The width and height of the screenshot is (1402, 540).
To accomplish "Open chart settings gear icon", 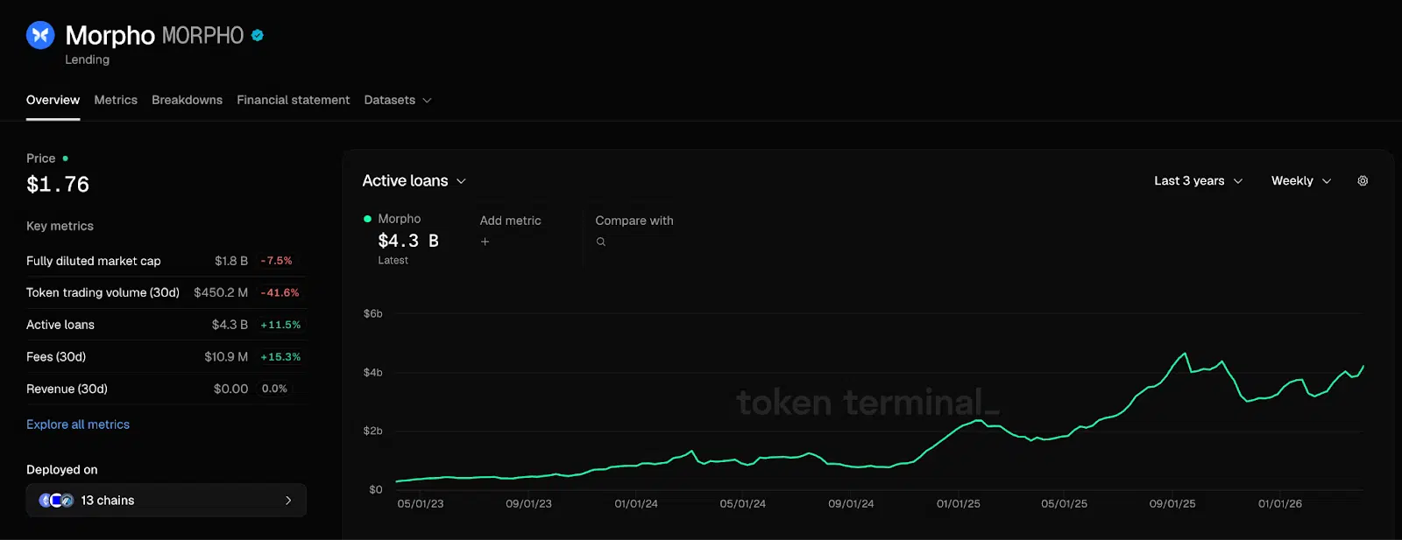I will click(1363, 181).
